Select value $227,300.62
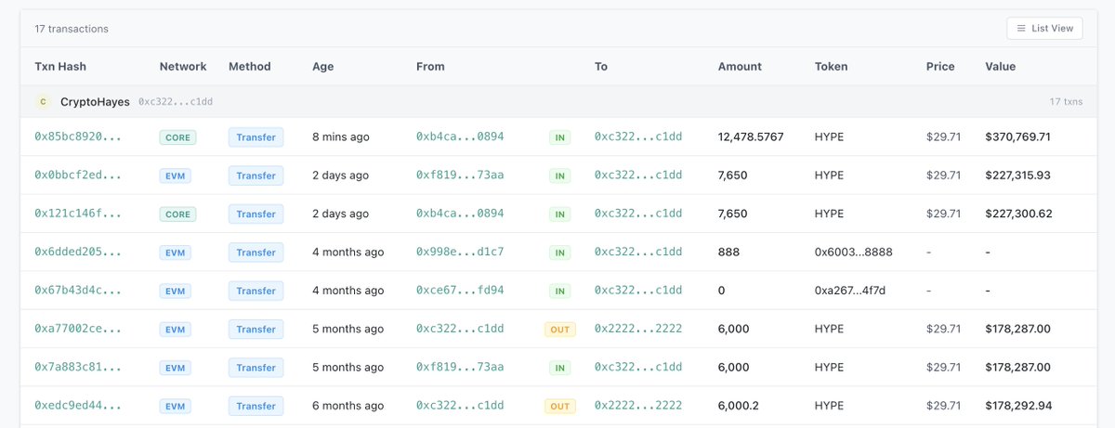The height and width of the screenshot is (428, 1115). click(1018, 214)
